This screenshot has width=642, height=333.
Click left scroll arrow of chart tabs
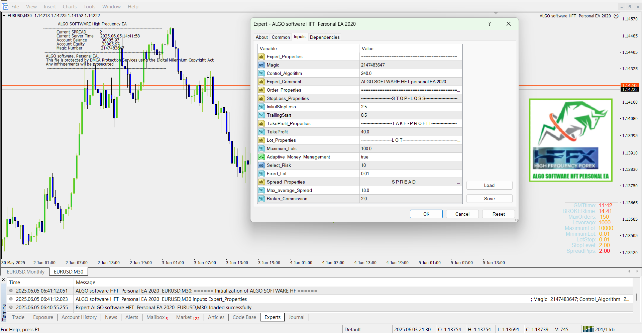coord(629,271)
